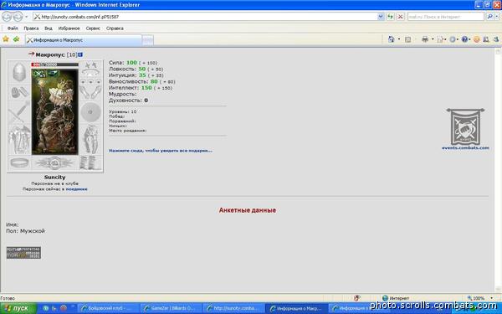
Task: Click the blue Help question-mark icon
Action: click(464, 39)
